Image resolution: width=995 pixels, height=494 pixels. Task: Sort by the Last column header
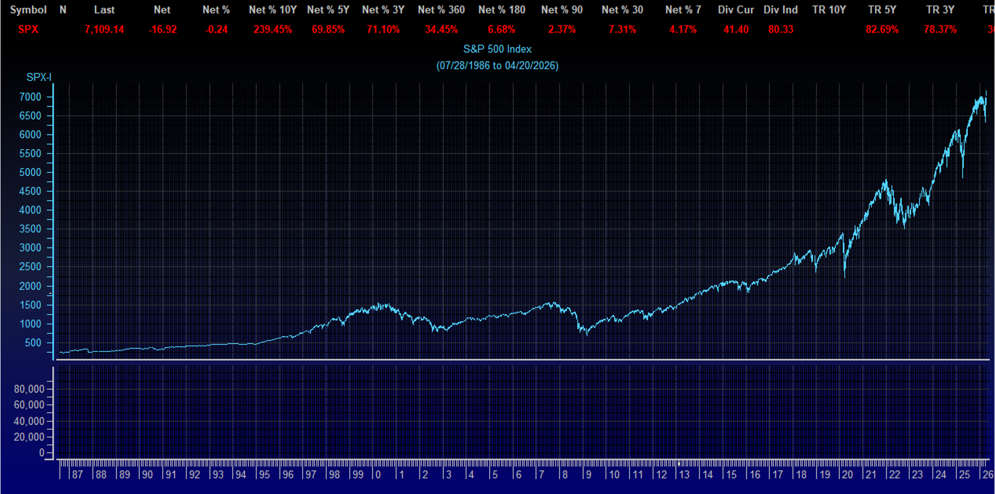tap(104, 10)
